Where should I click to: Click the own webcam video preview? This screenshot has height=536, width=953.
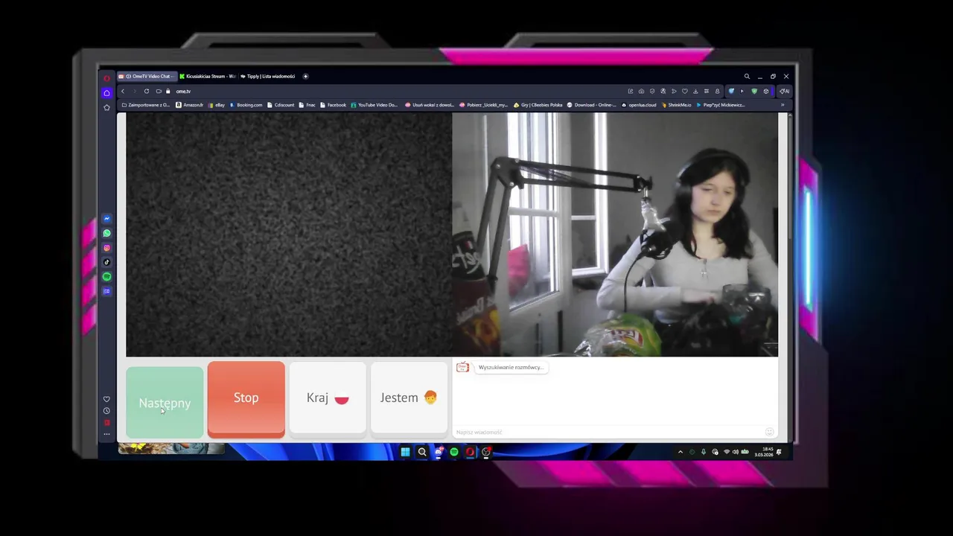pos(615,234)
